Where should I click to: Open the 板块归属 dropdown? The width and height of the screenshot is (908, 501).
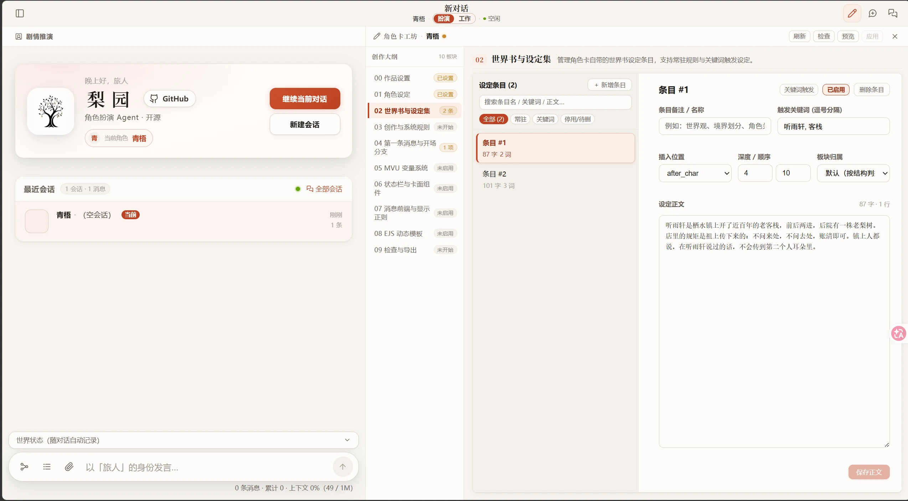(x=853, y=173)
